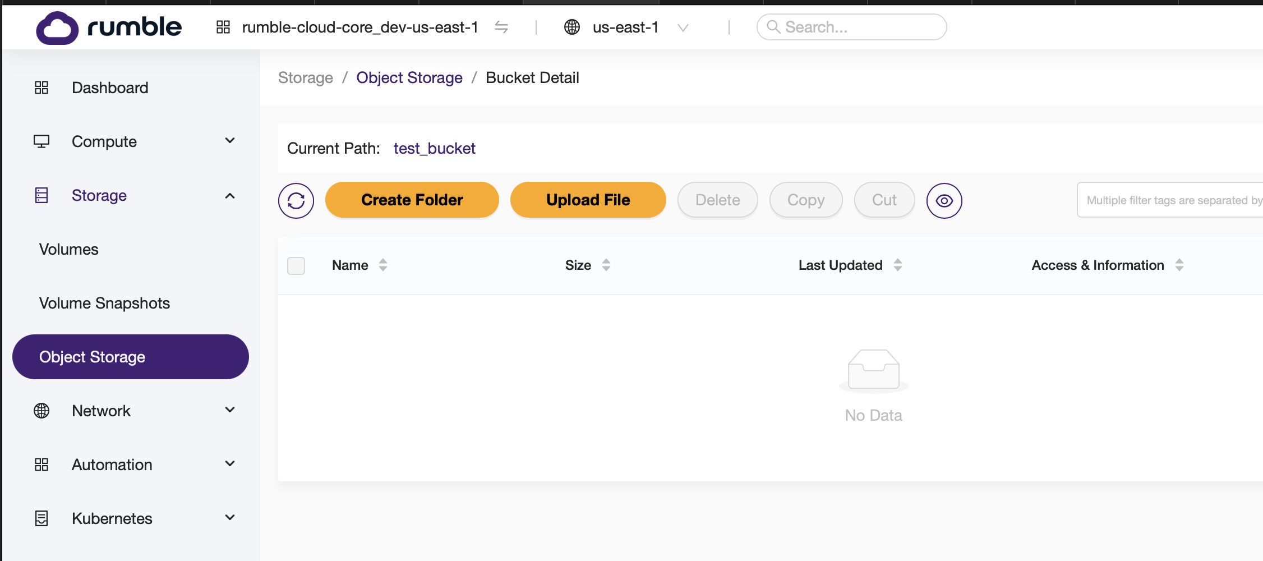This screenshot has width=1263, height=561.
Task: Click the Compute monitor icon
Action: [x=42, y=141]
